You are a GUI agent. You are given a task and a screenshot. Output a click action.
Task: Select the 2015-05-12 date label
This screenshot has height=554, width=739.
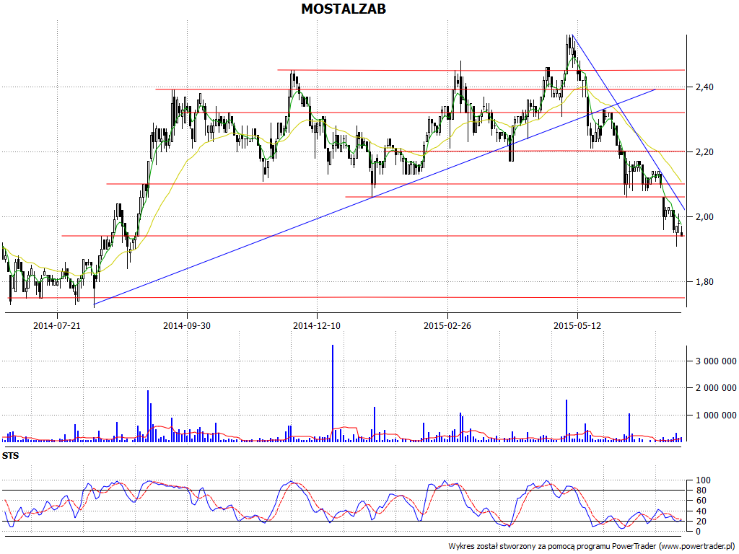(x=577, y=325)
